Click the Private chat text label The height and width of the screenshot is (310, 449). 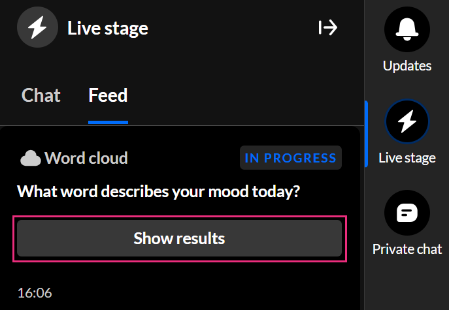pyautogui.click(x=407, y=249)
